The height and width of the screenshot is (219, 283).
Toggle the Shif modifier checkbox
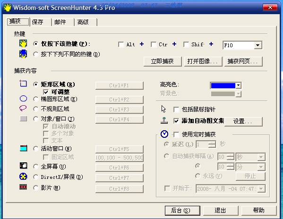click(x=186, y=44)
